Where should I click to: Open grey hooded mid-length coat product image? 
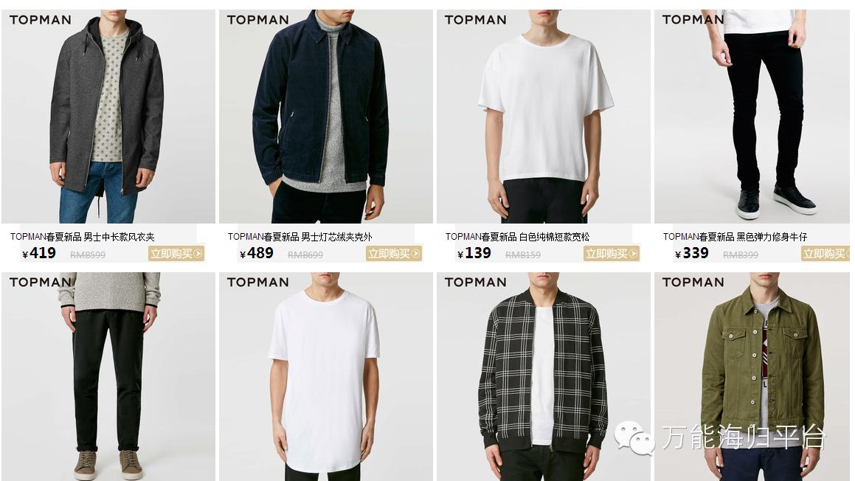tap(108, 116)
